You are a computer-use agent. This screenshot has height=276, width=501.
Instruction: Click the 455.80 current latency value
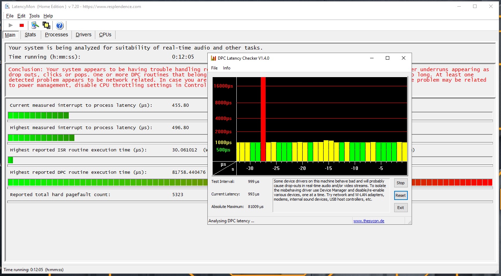click(180, 105)
